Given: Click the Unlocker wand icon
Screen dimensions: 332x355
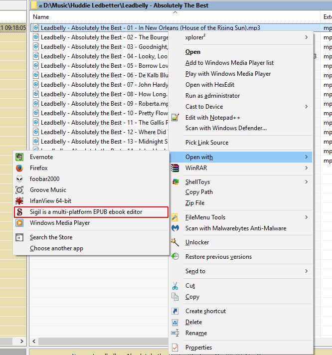Looking at the screenshot, I should pyautogui.click(x=175, y=242).
